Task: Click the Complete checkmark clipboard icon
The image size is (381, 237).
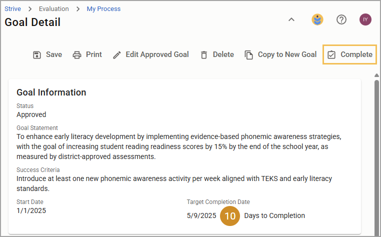Action: (331, 54)
